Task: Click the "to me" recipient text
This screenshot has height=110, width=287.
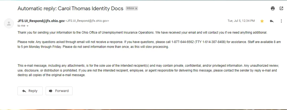Action: [21, 26]
